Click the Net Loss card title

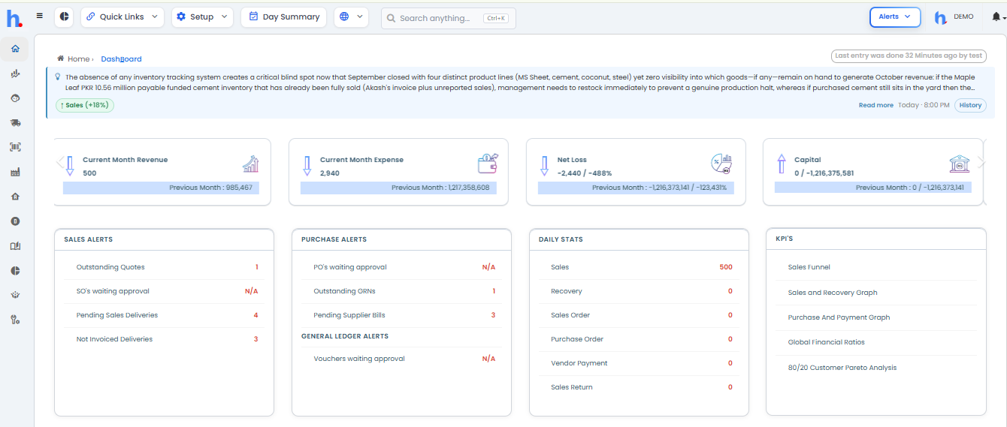(x=572, y=160)
